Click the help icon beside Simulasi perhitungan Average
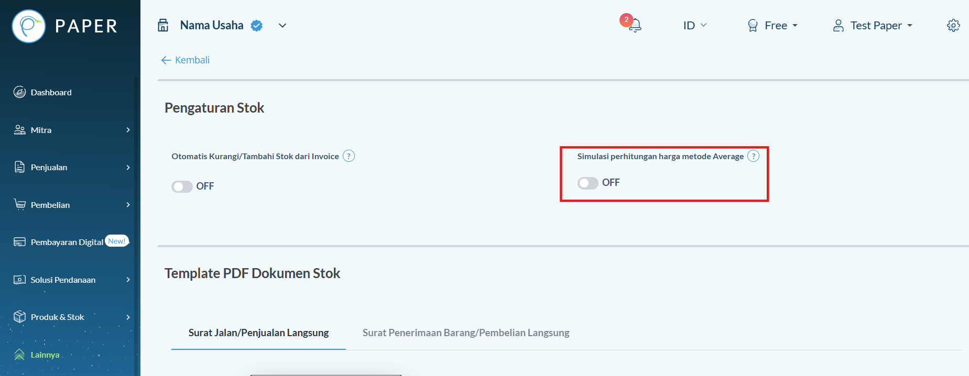This screenshot has height=376, width=969. [753, 156]
